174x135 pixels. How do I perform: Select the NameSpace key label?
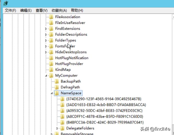click(x=71, y=93)
